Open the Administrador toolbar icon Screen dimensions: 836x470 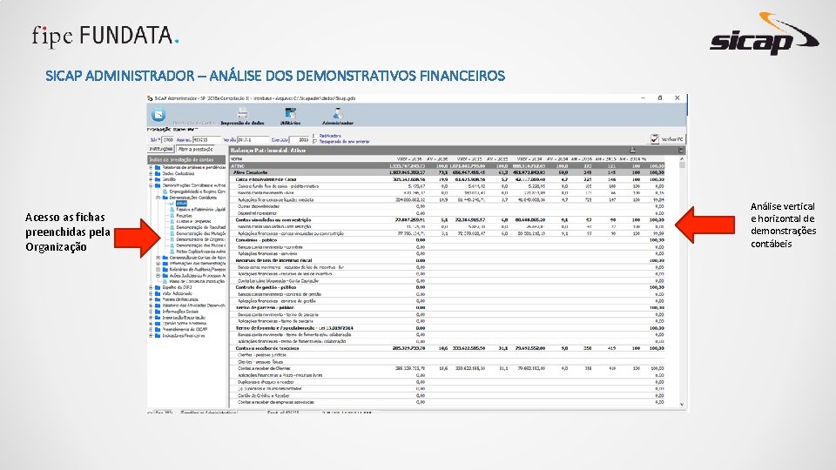(x=338, y=113)
